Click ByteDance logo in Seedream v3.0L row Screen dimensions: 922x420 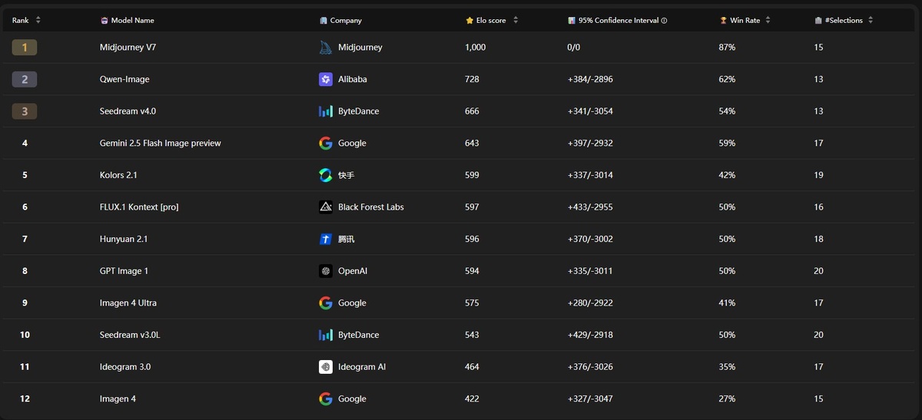[x=326, y=335]
